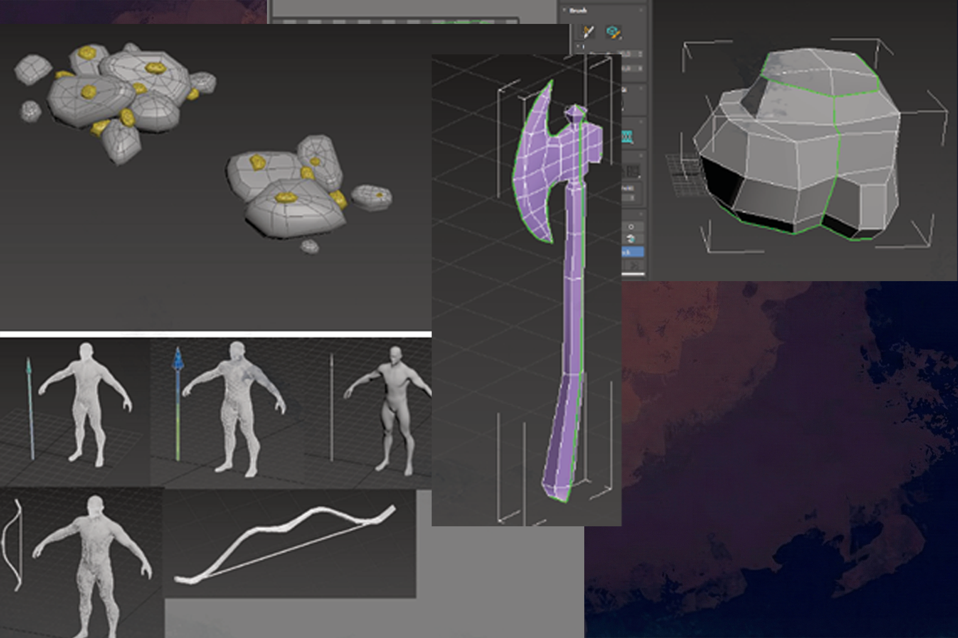Click the second brush value spinner arrows
The height and width of the screenshot is (638, 958).
(640, 68)
